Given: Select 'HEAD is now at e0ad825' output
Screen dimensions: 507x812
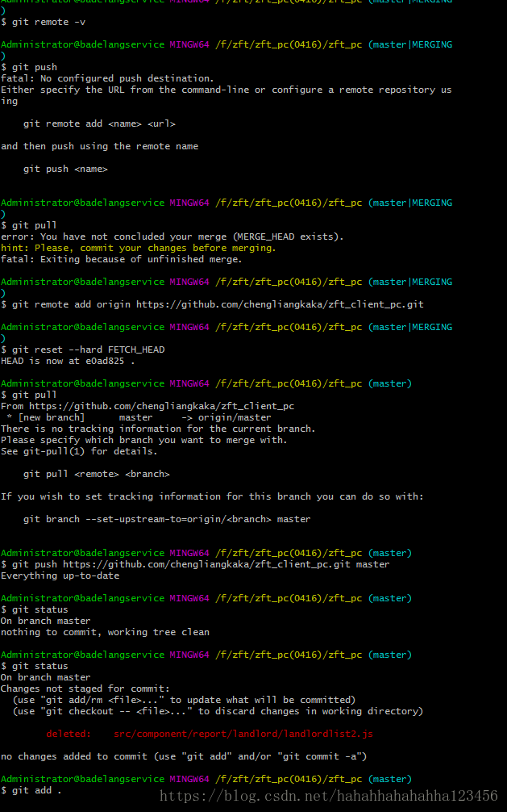Looking at the screenshot, I should tap(68, 361).
